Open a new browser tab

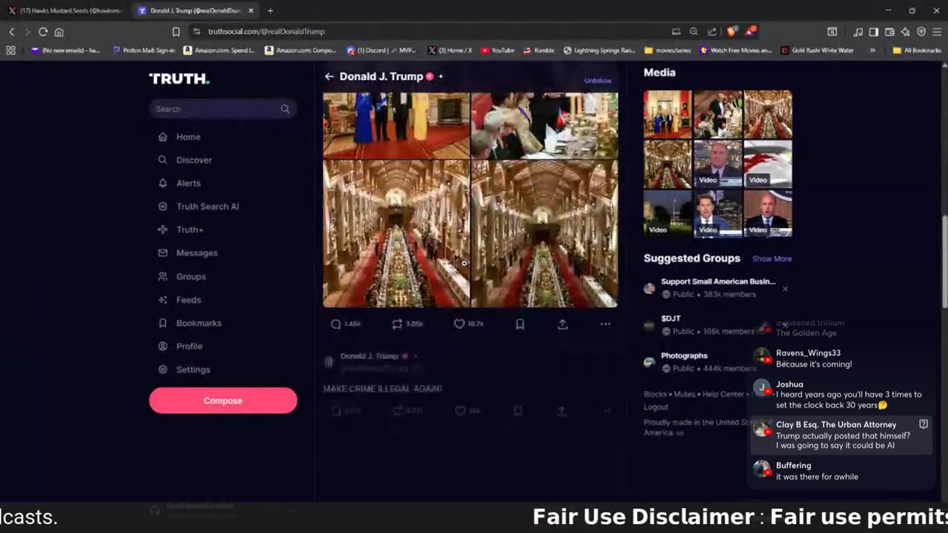[x=270, y=11]
